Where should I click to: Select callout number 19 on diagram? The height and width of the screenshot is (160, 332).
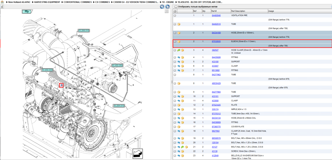[84, 55]
